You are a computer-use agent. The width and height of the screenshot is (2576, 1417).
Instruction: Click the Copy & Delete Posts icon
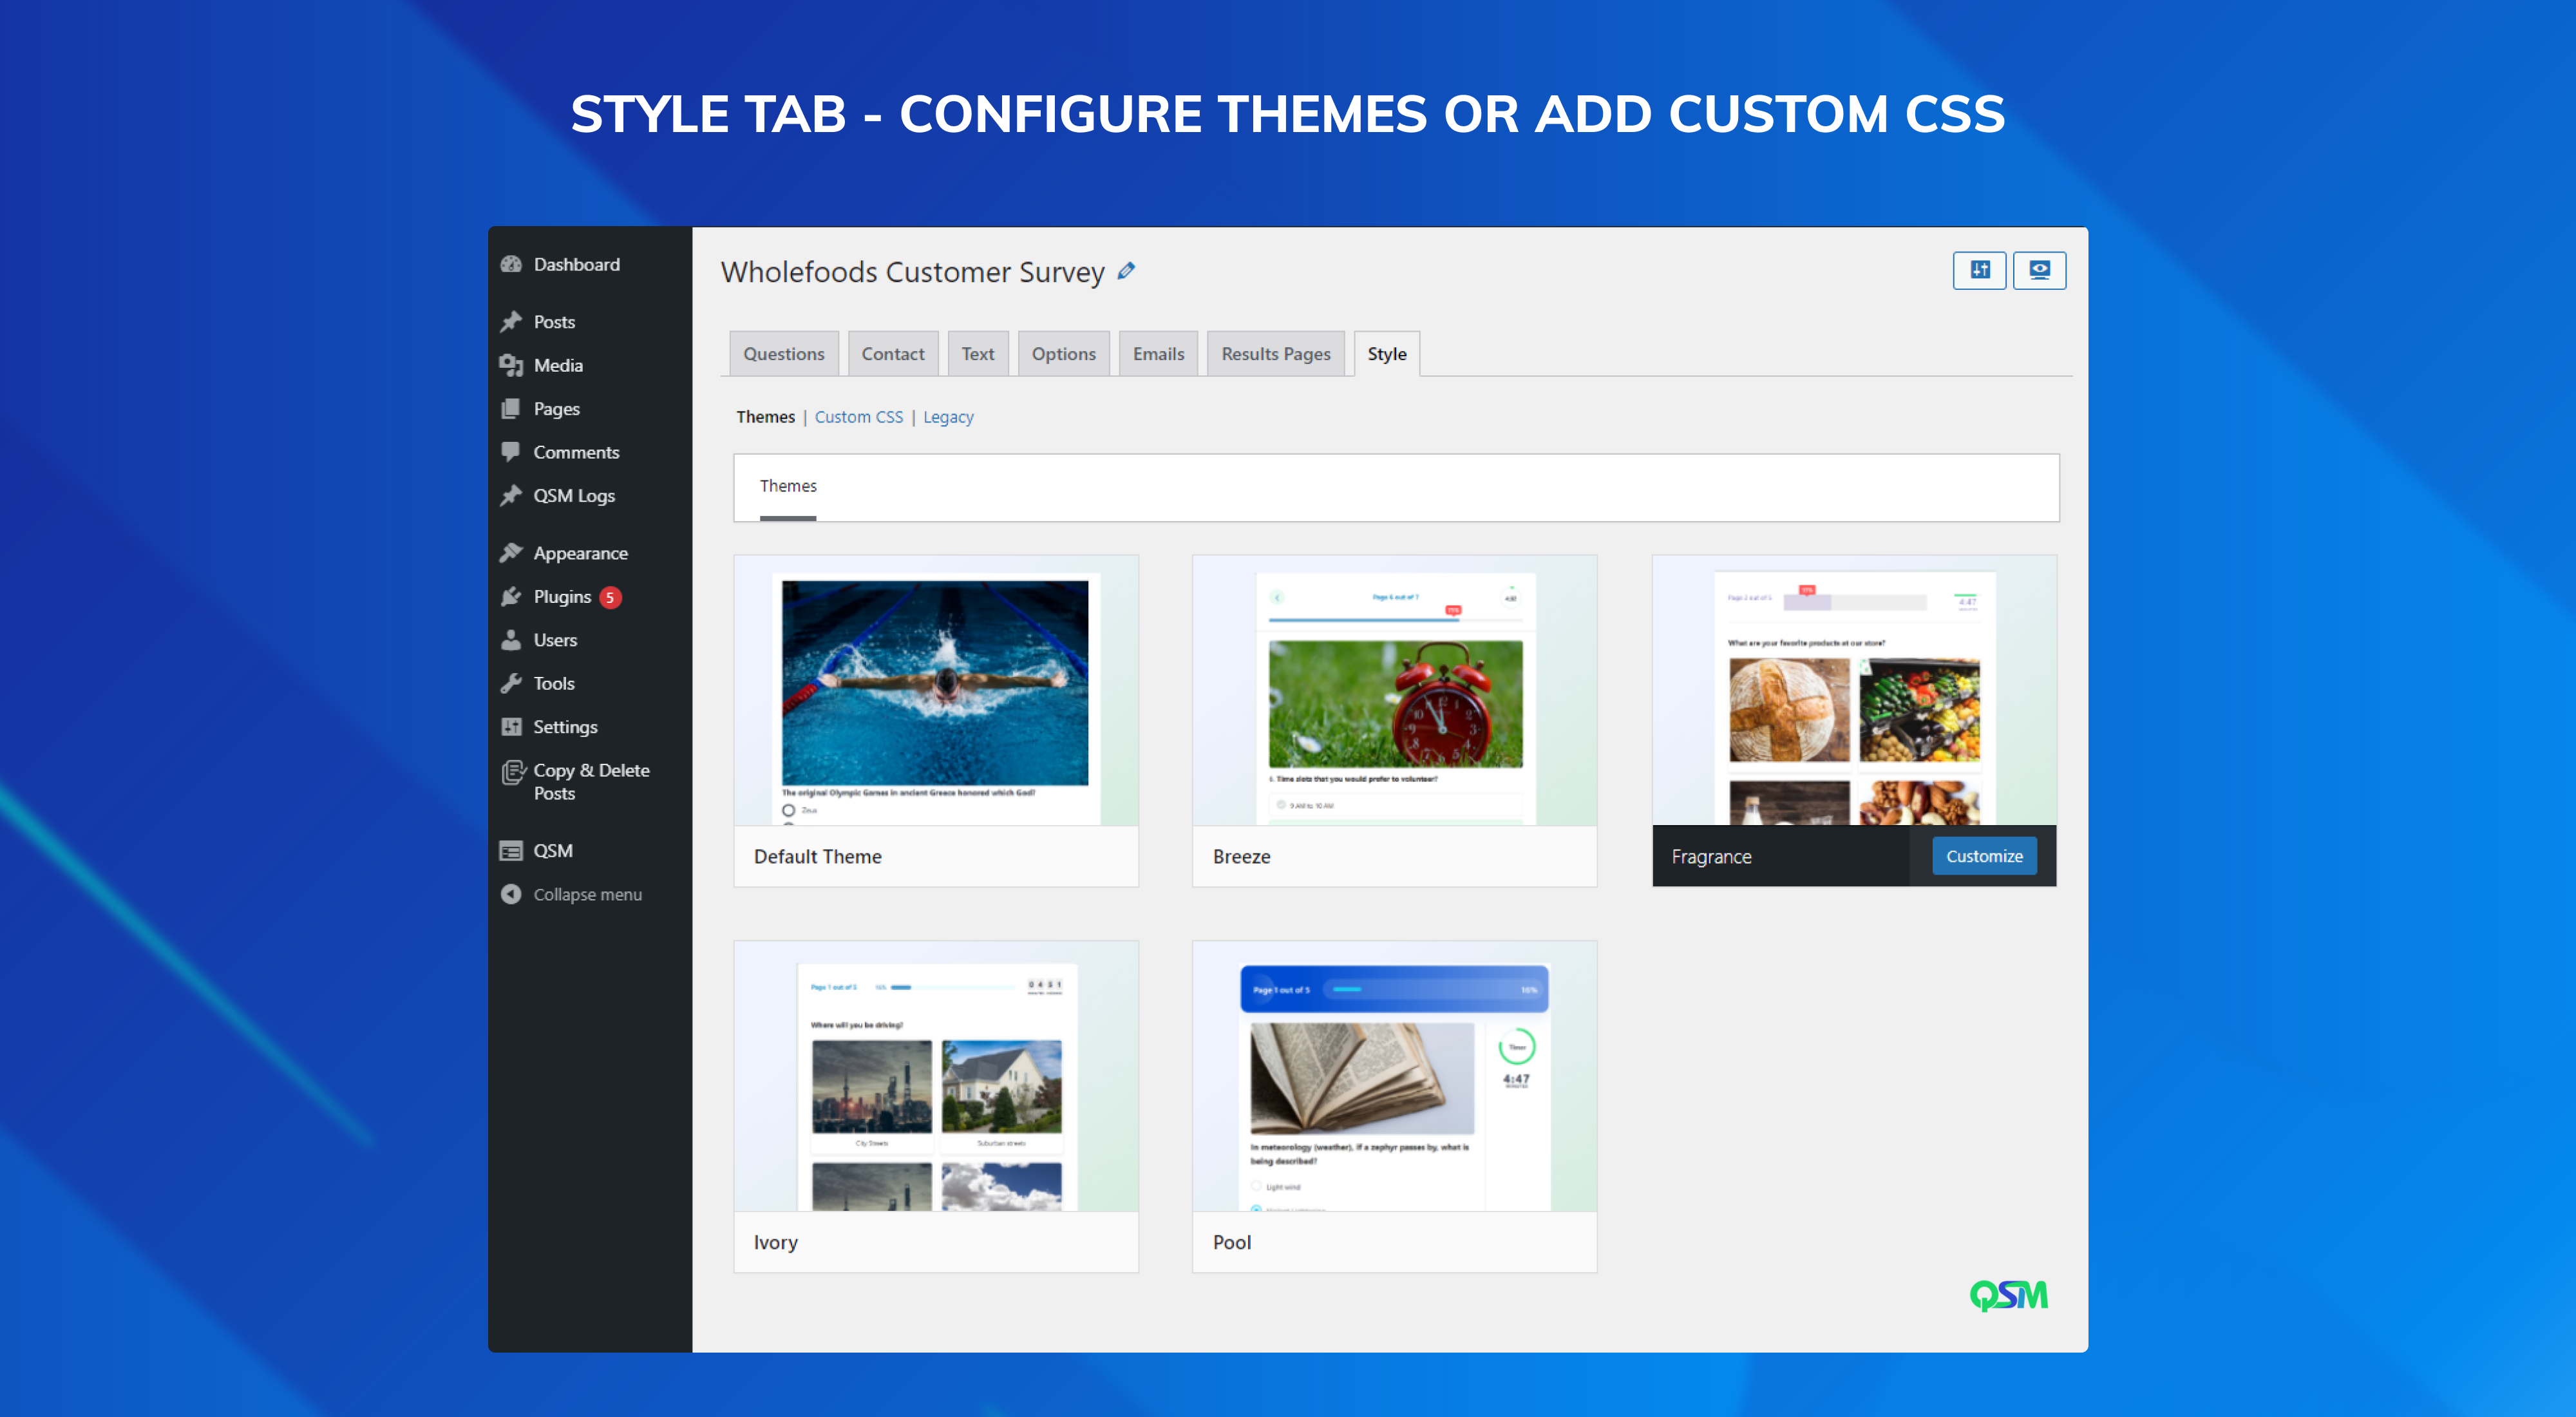point(513,771)
